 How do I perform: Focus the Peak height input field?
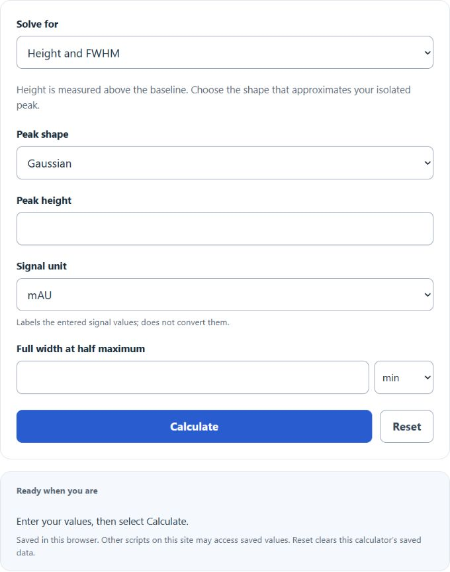(224, 228)
